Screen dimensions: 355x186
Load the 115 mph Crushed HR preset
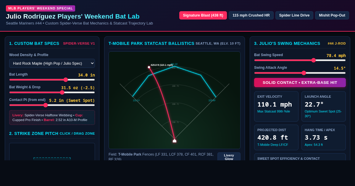251,15
